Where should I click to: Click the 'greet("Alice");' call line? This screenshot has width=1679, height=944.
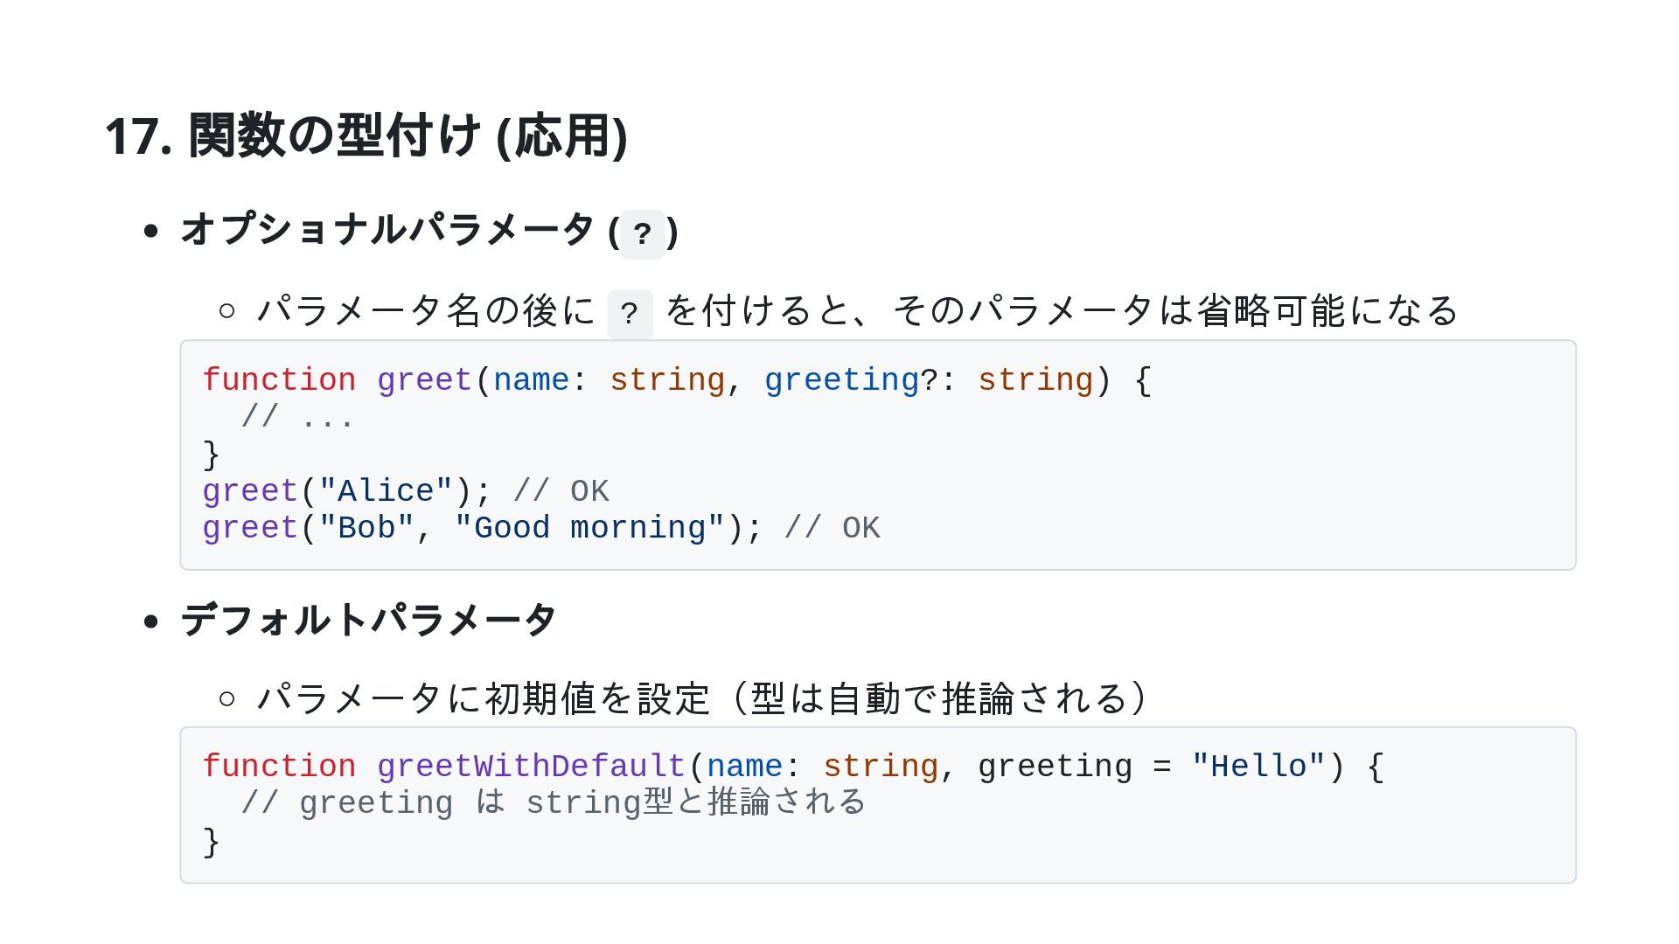pos(346,491)
